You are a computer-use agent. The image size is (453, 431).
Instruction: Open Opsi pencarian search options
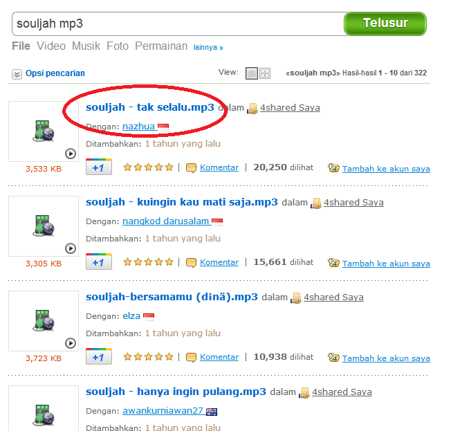pyautogui.click(x=55, y=73)
